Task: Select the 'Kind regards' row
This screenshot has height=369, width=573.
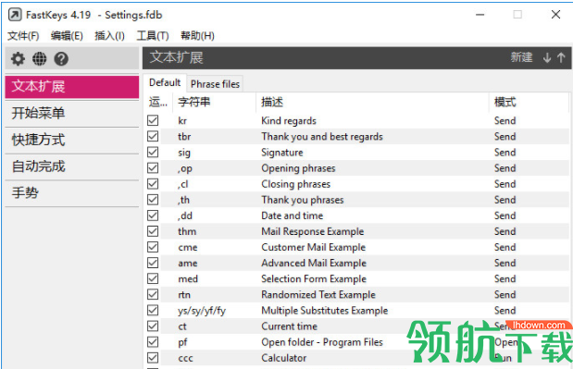Action: (x=357, y=120)
